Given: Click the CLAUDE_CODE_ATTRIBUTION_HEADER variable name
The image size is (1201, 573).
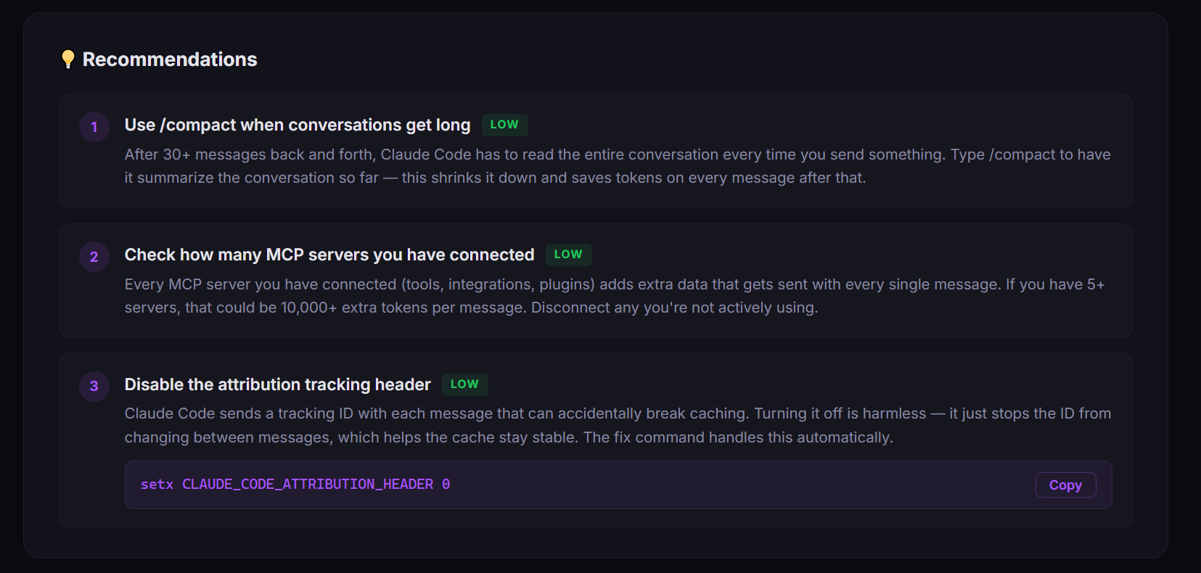Looking at the screenshot, I should pos(308,485).
